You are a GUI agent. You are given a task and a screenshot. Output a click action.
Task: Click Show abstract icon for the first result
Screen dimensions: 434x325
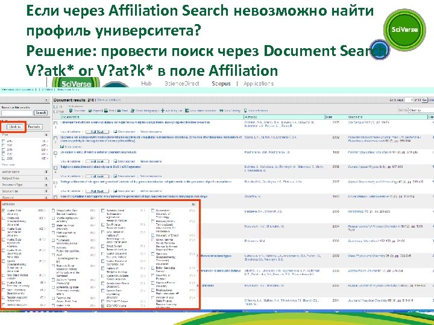115,132
